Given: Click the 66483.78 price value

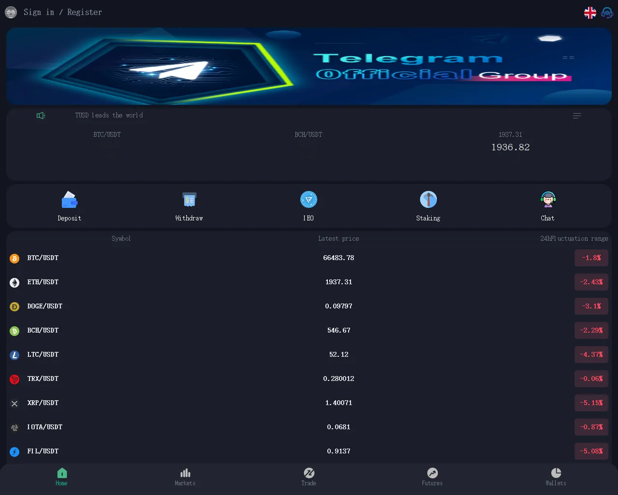Looking at the screenshot, I should [x=338, y=258].
